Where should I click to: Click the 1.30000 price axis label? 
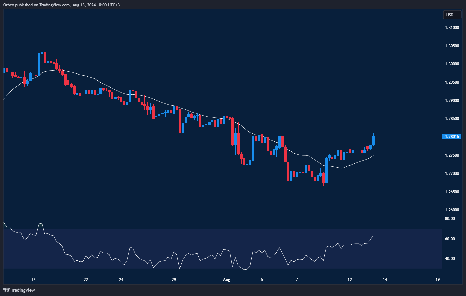(452, 64)
